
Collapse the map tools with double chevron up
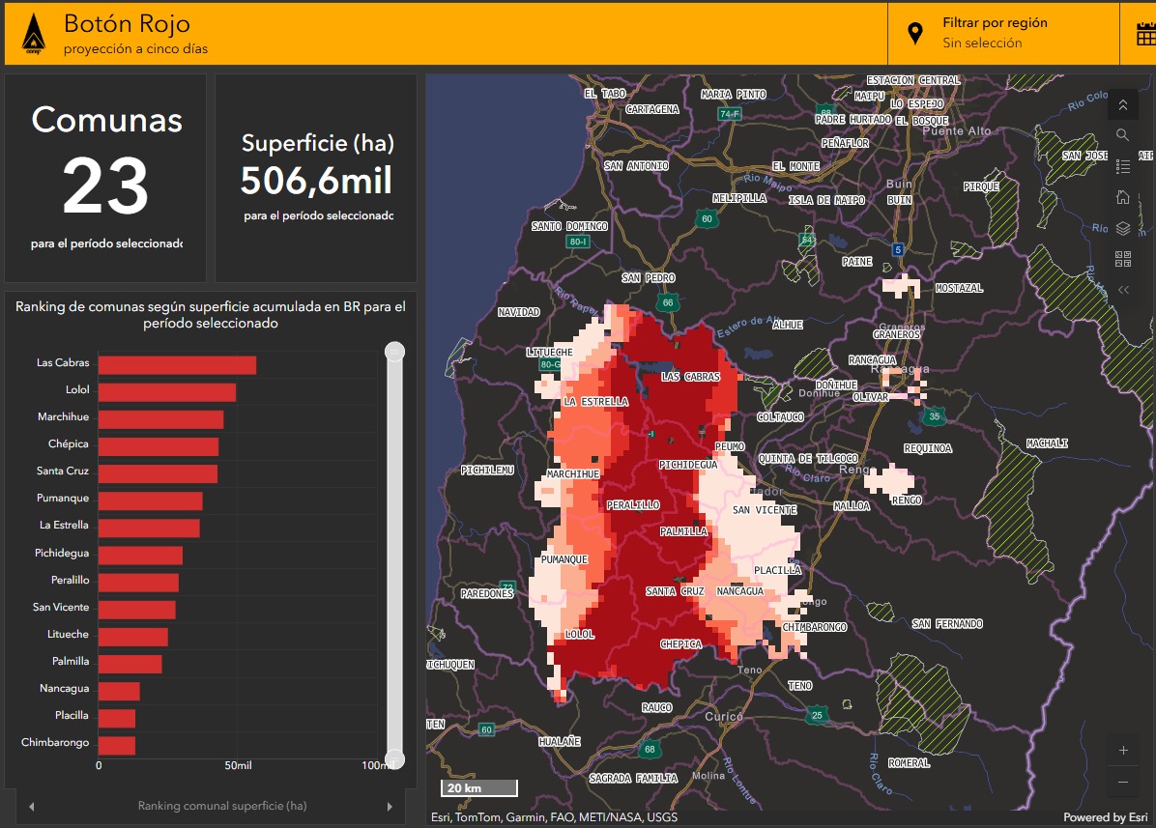pyautogui.click(x=1122, y=104)
